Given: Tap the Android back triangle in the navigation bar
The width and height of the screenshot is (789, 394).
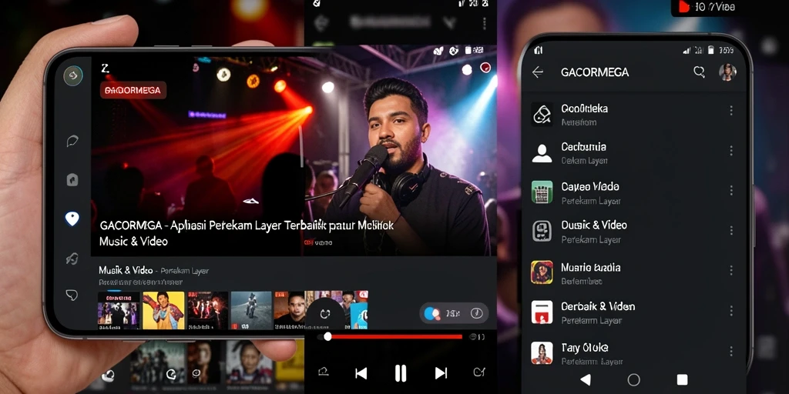Looking at the screenshot, I should tap(586, 379).
